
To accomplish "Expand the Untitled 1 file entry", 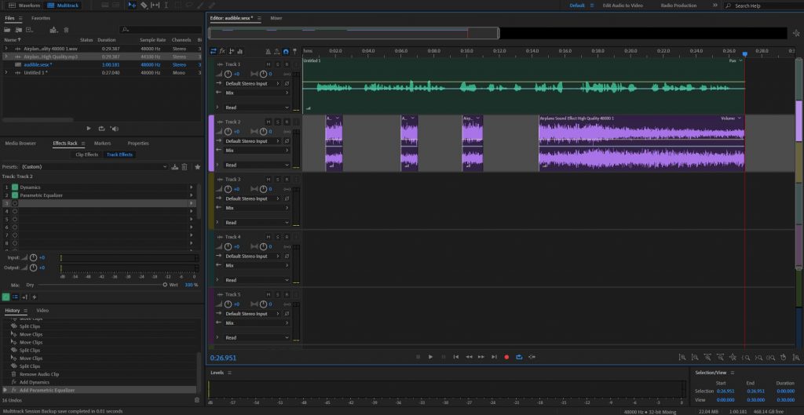I will [6, 73].
